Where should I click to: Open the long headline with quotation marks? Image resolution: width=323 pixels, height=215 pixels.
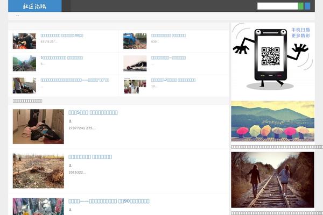(x=75, y=80)
